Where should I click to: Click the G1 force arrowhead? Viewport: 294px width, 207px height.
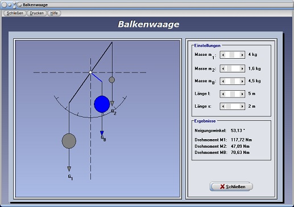pos(69,169)
